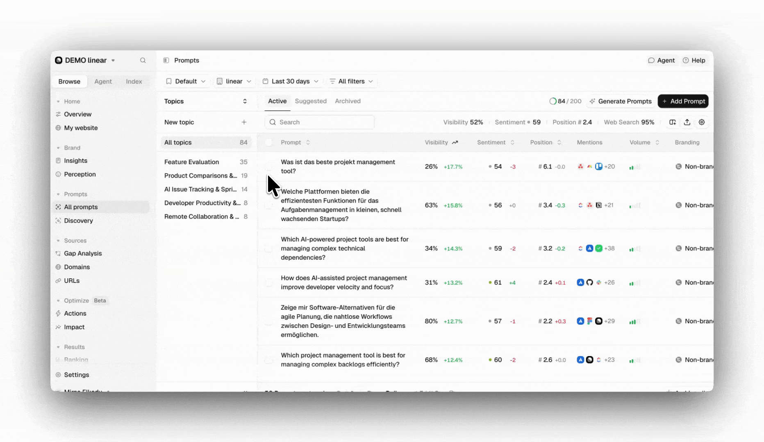This screenshot has width=764, height=442.
Task: Click the volume bars in the 63% row
Action: tap(634, 205)
